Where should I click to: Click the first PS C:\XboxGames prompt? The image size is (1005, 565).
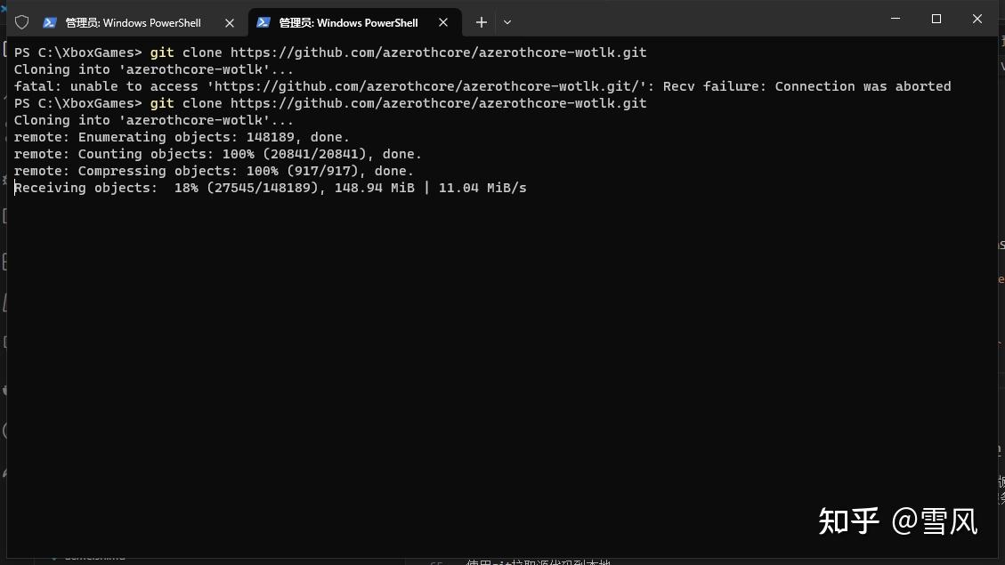point(77,52)
